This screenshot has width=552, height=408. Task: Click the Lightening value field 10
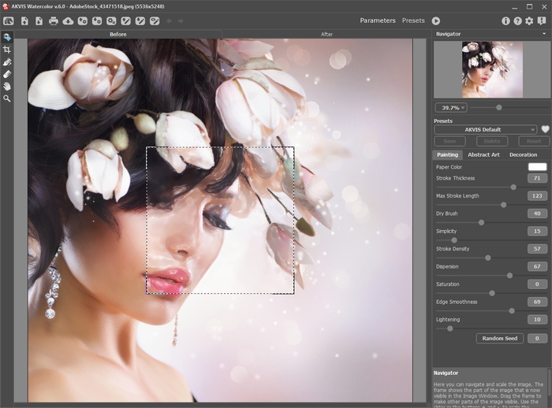pos(537,319)
